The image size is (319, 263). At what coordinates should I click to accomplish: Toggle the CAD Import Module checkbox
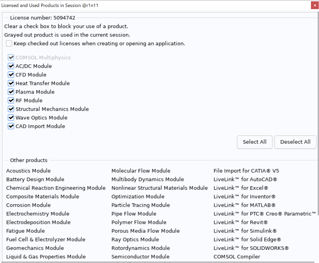coord(11,126)
